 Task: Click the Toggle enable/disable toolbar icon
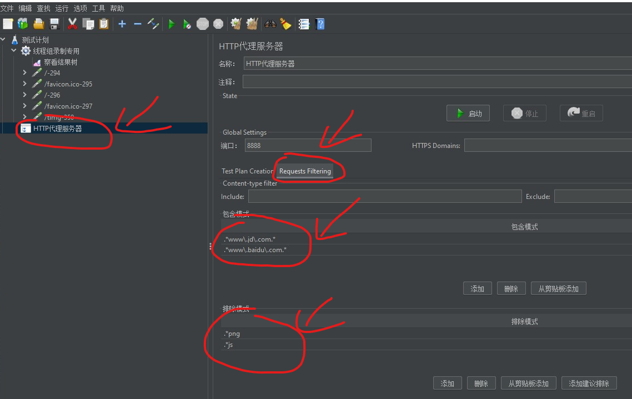pyautogui.click(x=153, y=24)
